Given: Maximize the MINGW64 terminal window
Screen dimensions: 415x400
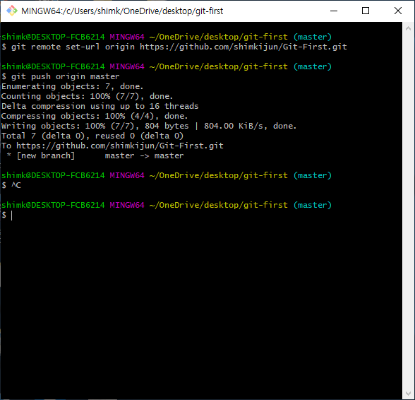Looking at the screenshot, I should [366, 11].
